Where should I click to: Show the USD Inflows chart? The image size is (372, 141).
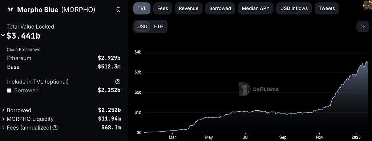click(x=294, y=9)
